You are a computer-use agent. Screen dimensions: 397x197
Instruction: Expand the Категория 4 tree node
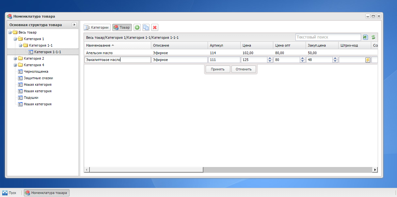click(x=15, y=65)
